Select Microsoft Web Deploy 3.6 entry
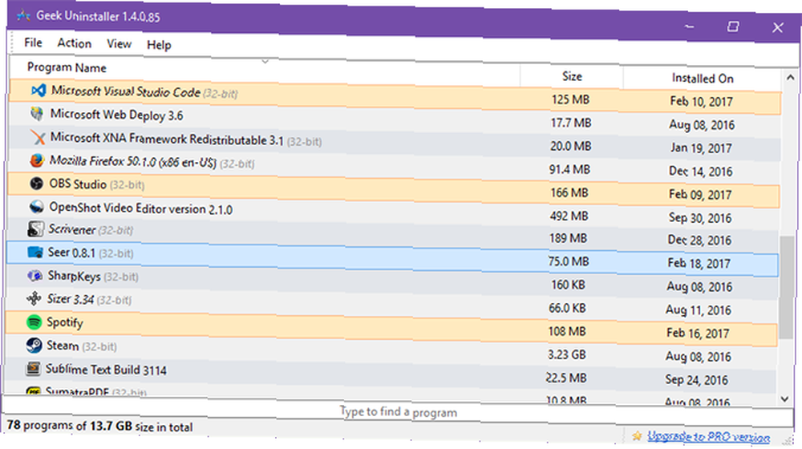 pos(116,115)
